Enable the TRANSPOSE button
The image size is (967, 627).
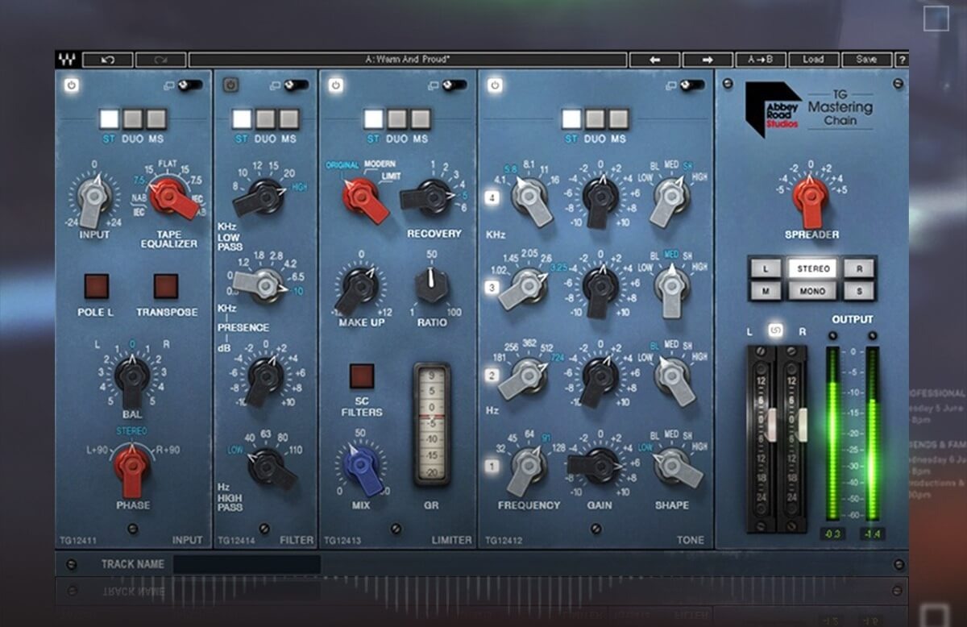coord(166,286)
